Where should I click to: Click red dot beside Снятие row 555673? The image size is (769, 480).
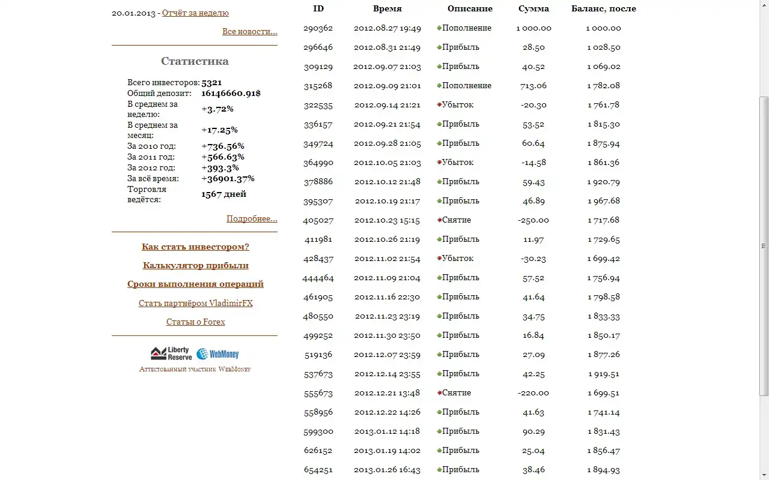point(439,393)
